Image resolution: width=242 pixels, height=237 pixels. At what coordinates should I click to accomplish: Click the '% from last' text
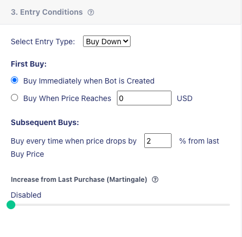(199, 141)
